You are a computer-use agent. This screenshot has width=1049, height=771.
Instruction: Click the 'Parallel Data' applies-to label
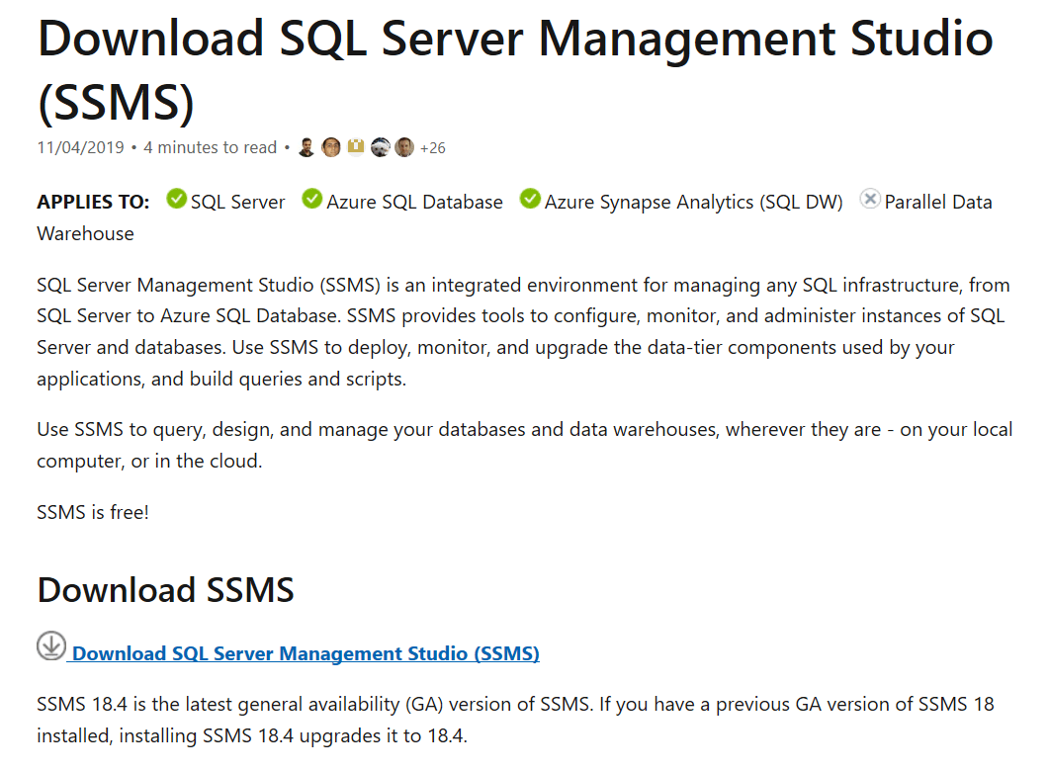938,202
